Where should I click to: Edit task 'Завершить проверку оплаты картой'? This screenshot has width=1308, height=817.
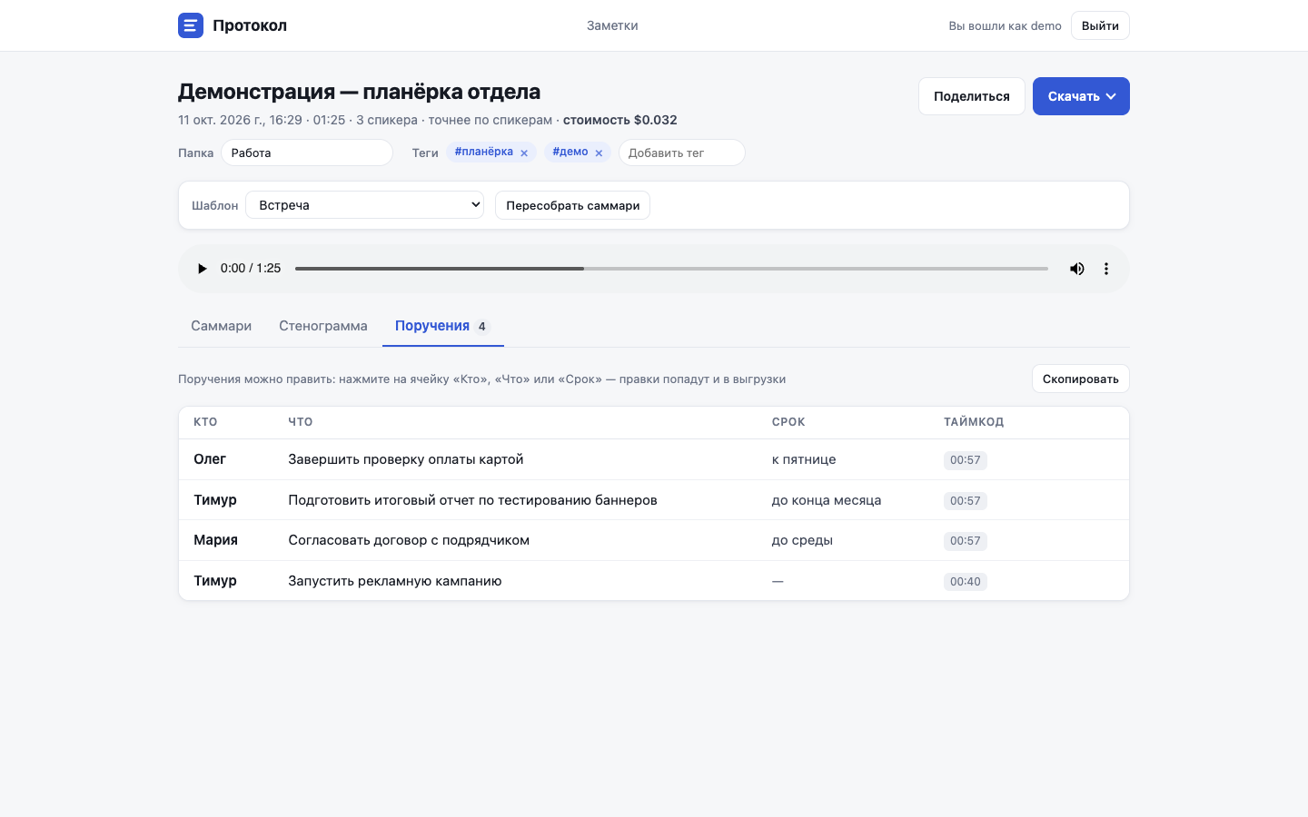click(x=406, y=459)
